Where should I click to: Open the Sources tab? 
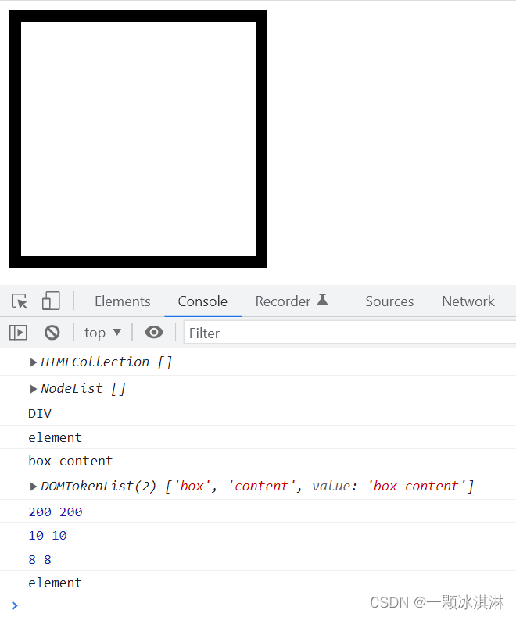pos(389,301)
